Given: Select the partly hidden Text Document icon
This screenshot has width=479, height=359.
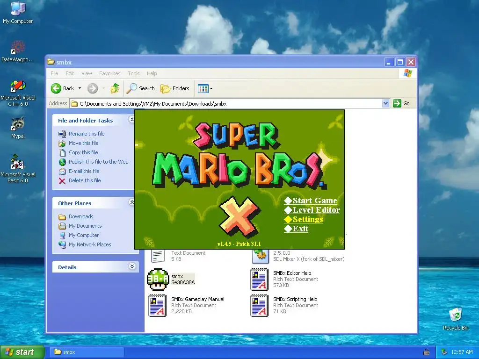Looking at the screenshot, I should [158, 256].
